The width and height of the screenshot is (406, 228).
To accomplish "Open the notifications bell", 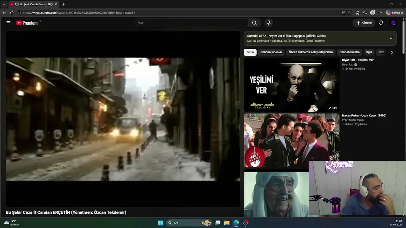I will click(381, 23).
